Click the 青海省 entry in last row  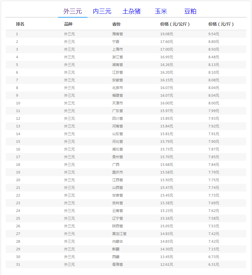pyautogui.click(x=118, y=264)
